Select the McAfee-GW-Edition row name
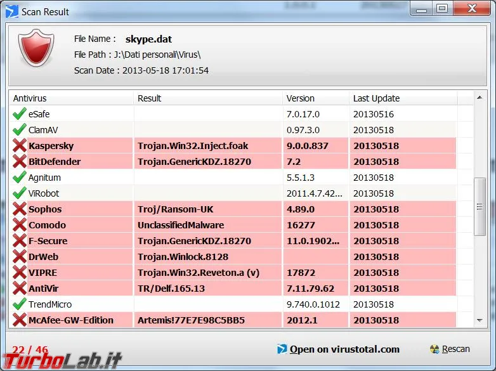The width and height of the screenshot is (496, 371). pos(71,320)
